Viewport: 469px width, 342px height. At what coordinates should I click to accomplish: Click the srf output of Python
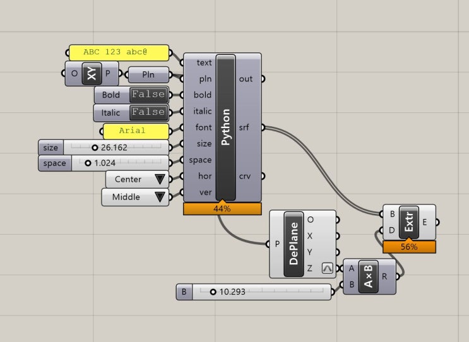(244, 127)
